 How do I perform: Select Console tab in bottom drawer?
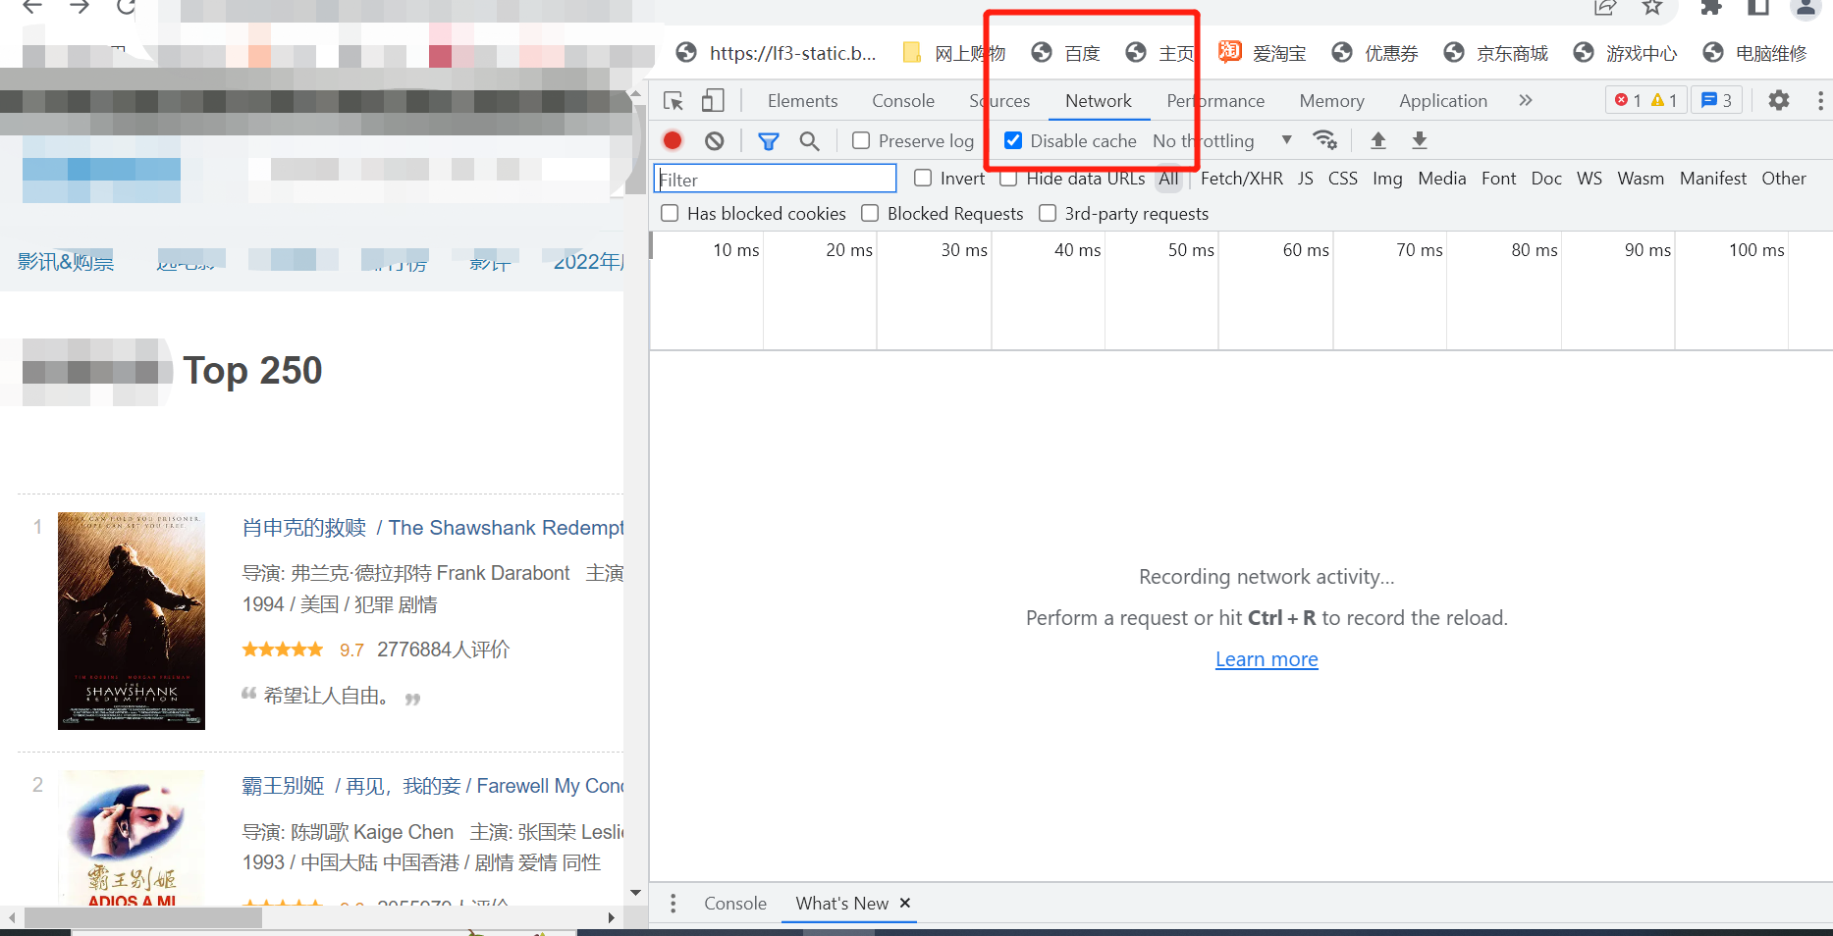point(735,904)
